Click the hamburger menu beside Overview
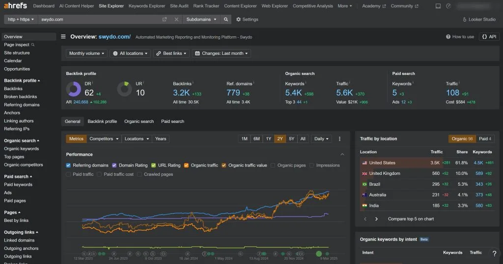Image resolution: width=503 pixels, height=264 pixels. click(63, 36)
